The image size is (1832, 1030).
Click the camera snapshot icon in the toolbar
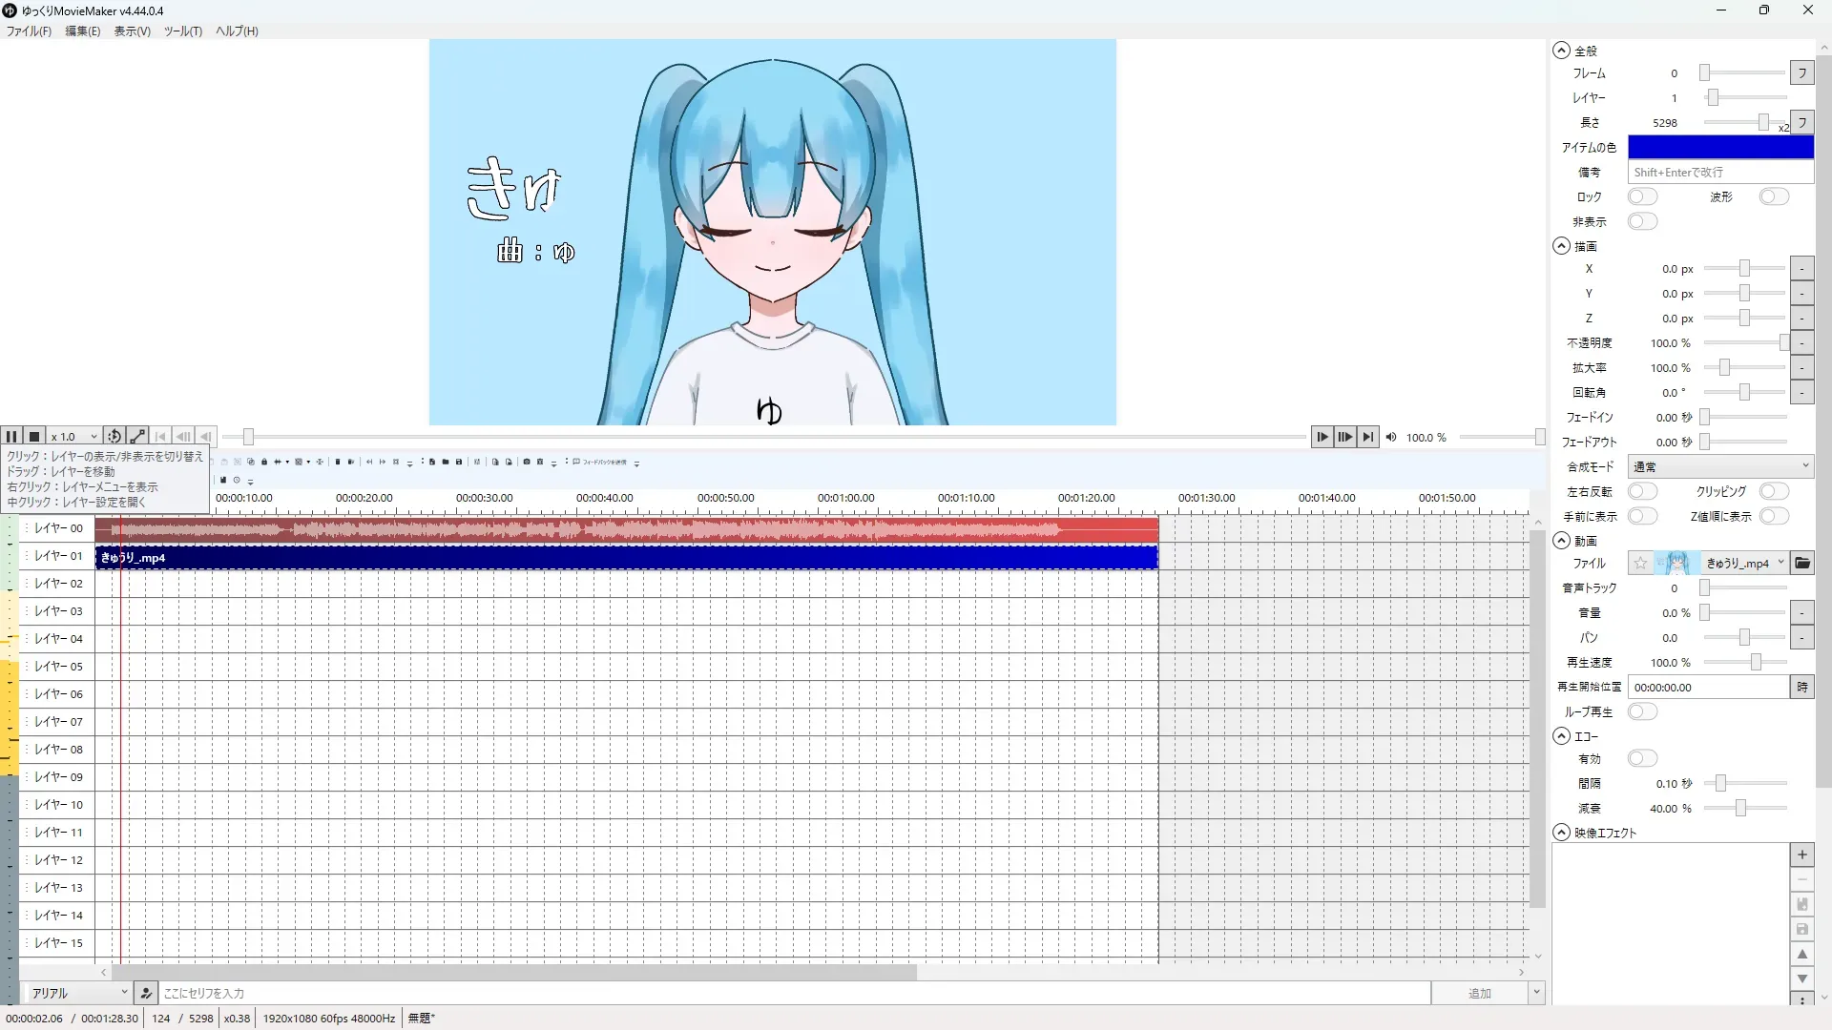[527, 462]
